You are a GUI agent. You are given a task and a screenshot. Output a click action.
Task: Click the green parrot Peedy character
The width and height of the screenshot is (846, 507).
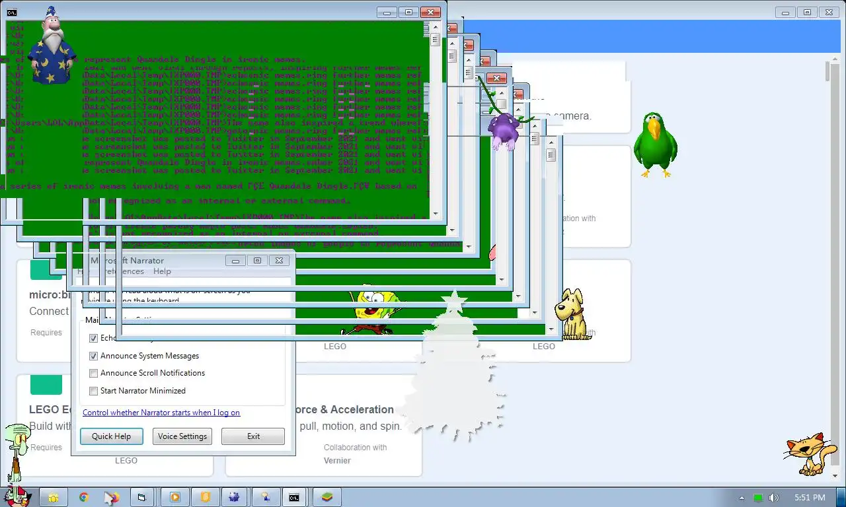(x=655, y=145)
